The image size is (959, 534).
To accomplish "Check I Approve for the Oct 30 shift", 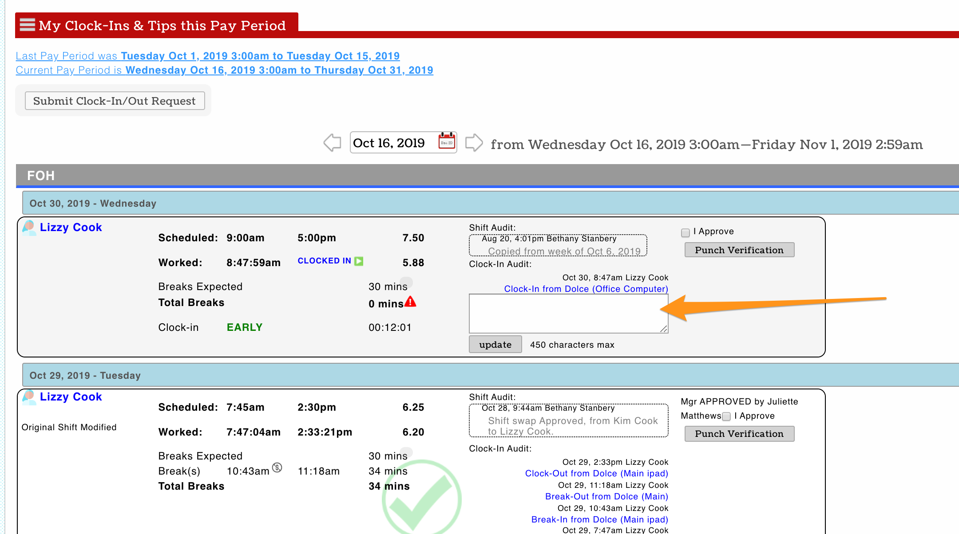I will 686,232.
